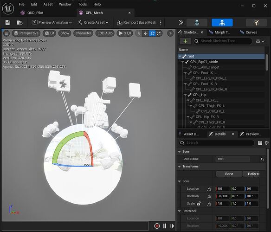The image size is (271, 232).
Task: Open the toolbar three-dot options menu
Action: 161,22
